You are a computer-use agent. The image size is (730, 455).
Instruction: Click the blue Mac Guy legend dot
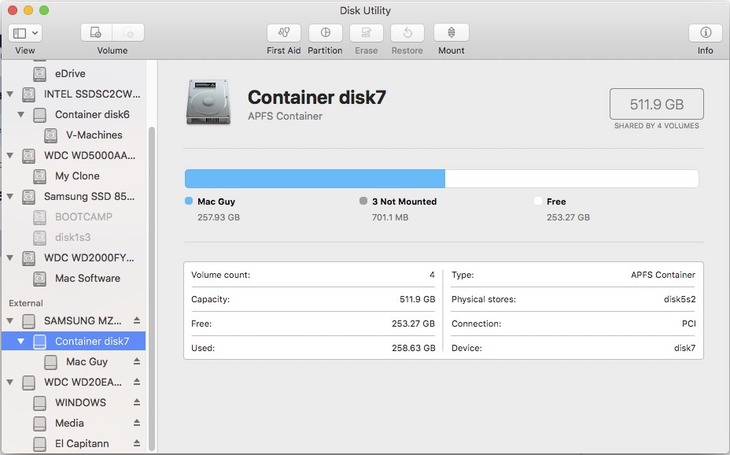[189, 201]
